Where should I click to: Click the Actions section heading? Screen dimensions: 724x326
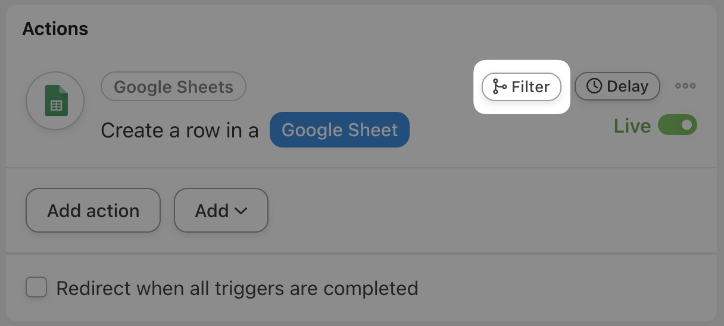click(x=55, y=29)
